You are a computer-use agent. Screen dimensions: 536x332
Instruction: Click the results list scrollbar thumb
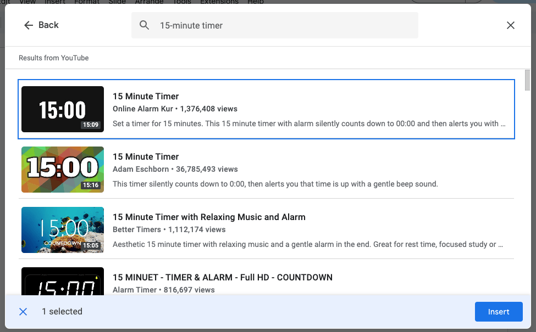(527, 80)
